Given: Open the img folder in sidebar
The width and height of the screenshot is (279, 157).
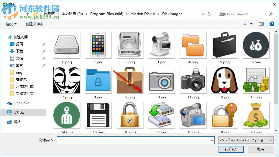Looking at the screenshot, I should 19,72.
